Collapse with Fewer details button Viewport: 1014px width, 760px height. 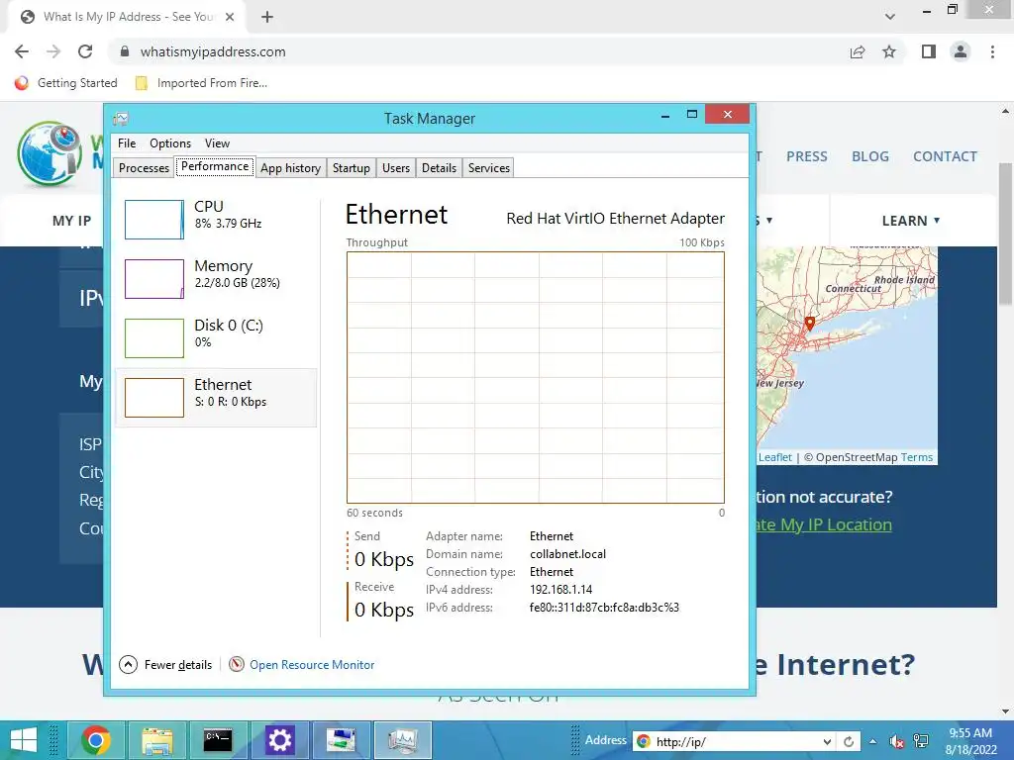tap(165, 664)
